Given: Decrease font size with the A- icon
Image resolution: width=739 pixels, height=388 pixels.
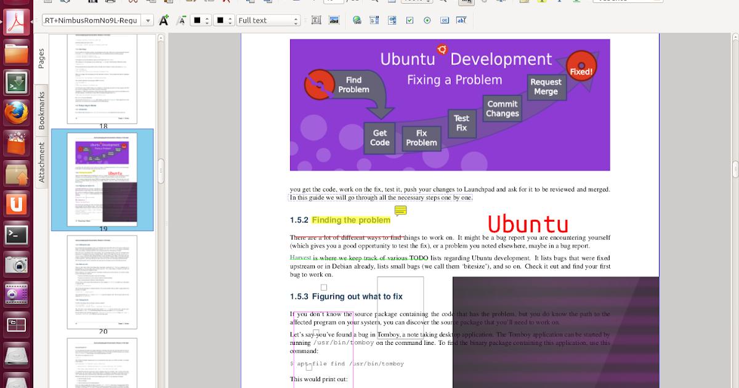Looking at the screenshot, I should click(181, 20).
